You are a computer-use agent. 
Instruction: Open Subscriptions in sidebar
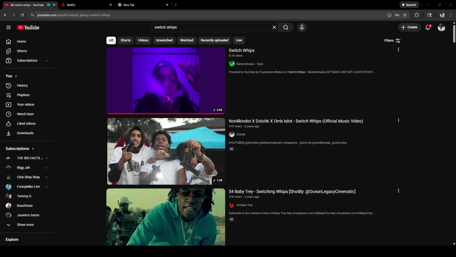[x=27, y=61]
